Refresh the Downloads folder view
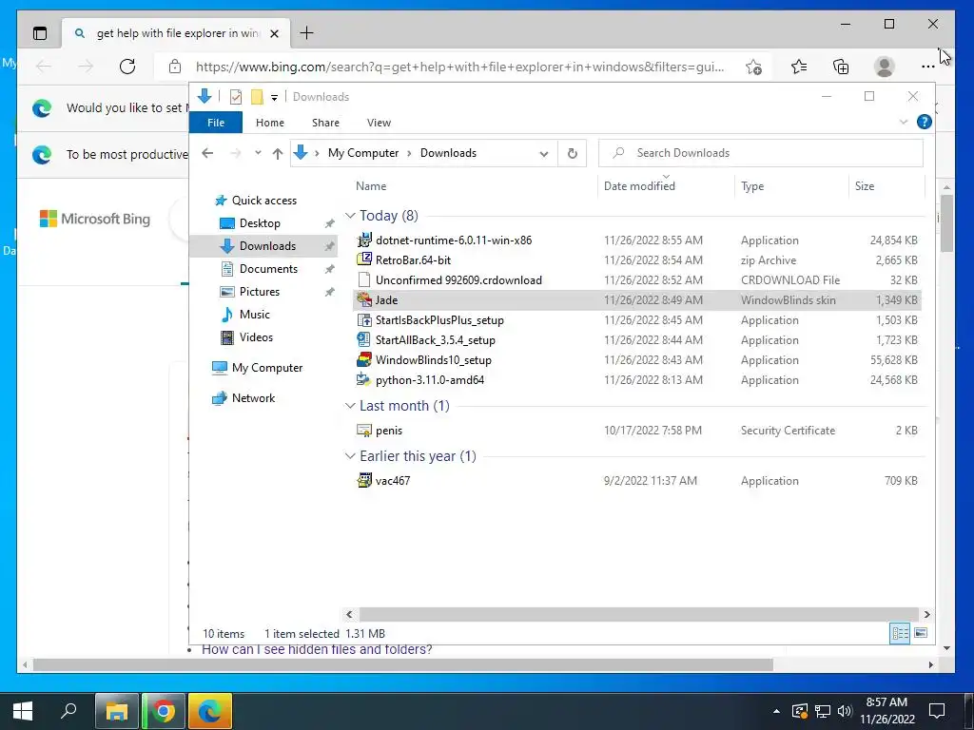This screenshot has width=974, height=730. (572, 153)
